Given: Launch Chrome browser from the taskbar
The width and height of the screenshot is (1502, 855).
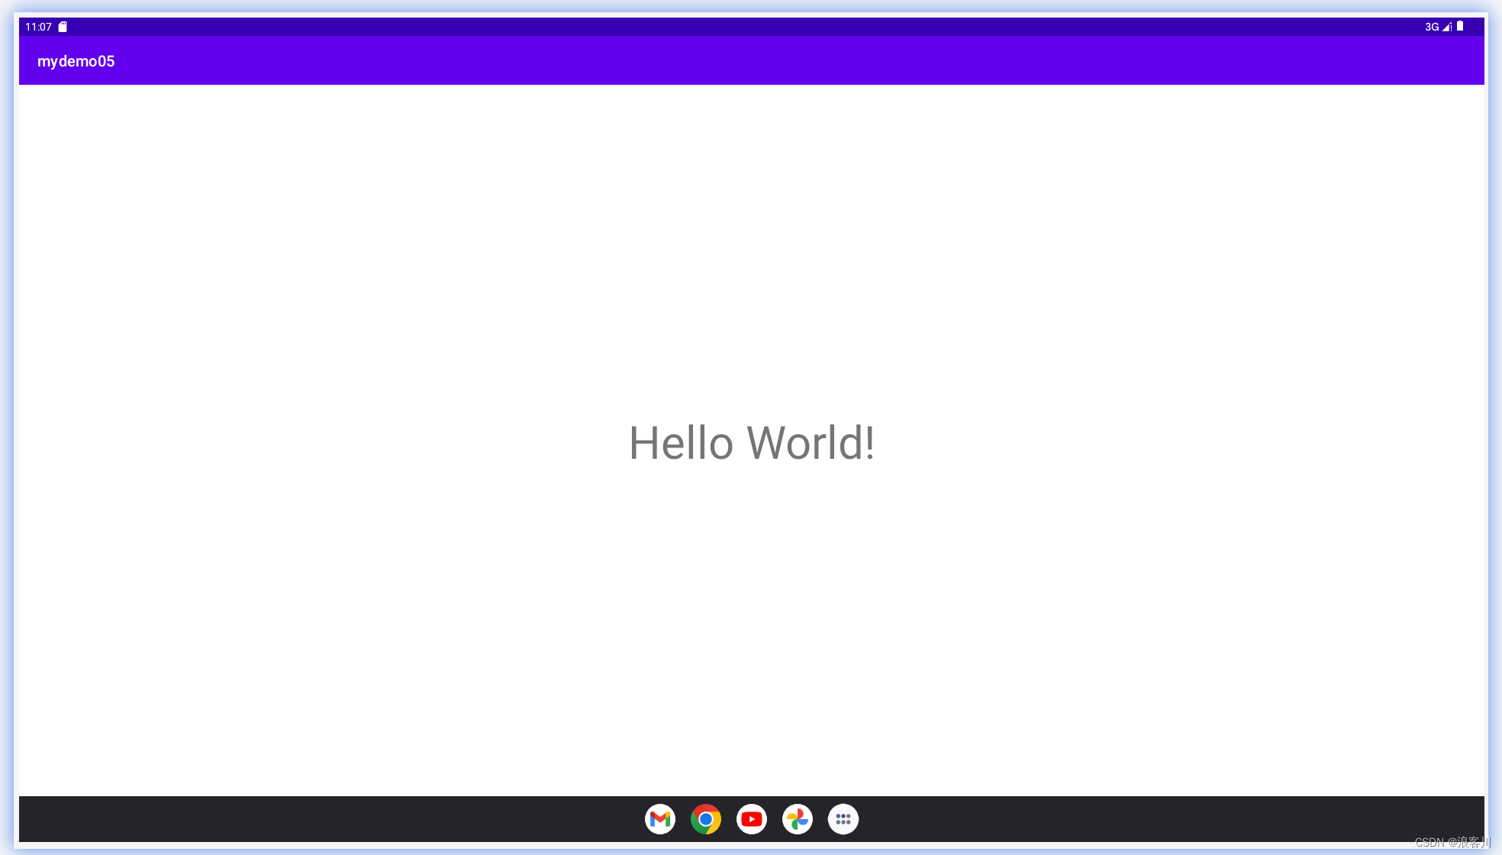Looking at the screenshot, I should [x=706, y=819].
